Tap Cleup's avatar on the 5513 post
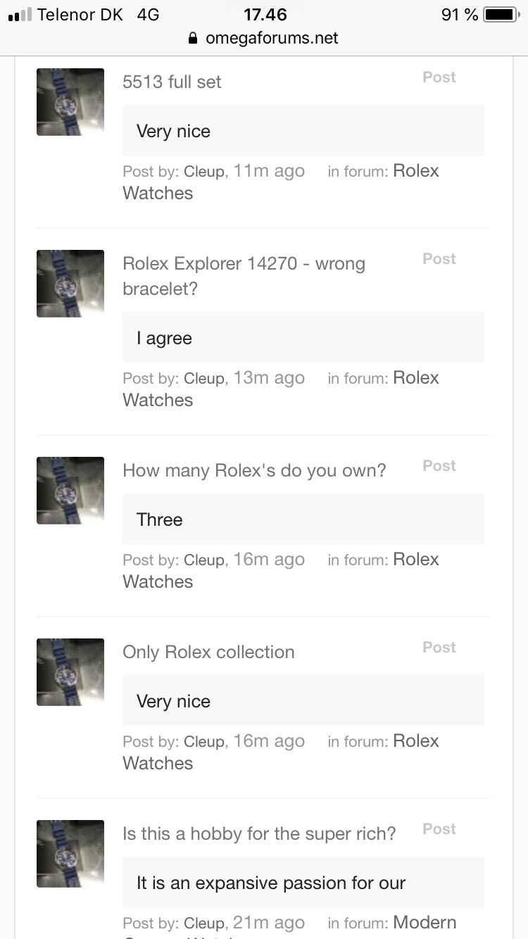 pyautogui.click(x=70, y=102)
